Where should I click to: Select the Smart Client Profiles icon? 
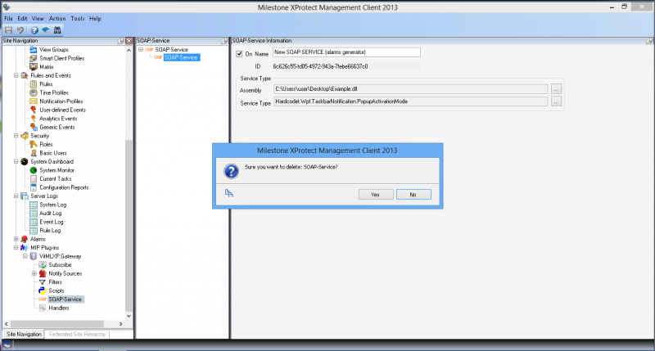click(x=34, y=58)
